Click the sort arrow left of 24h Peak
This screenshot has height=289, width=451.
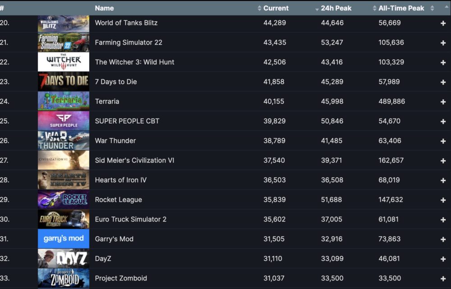pos(317,9)
